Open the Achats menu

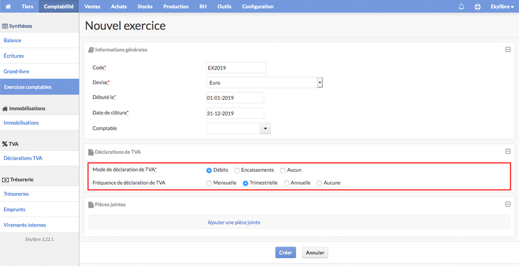pos(119,6)
